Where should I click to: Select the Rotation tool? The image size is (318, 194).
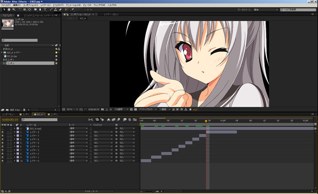[20, 9]
